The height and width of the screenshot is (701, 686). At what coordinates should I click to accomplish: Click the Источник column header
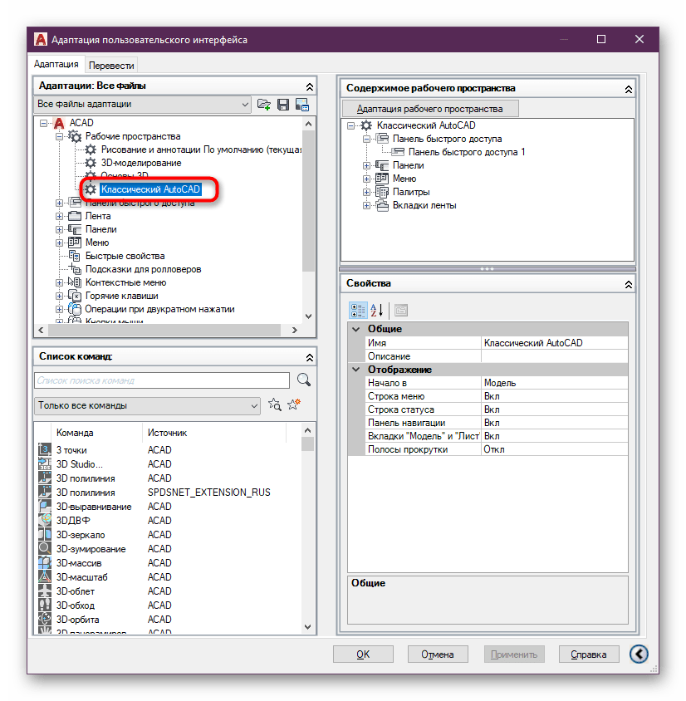tap(214, 433)
